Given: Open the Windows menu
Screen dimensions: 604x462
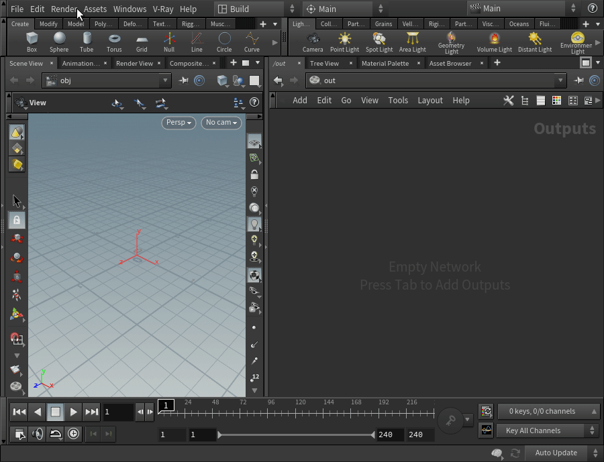Looking at the screenshot, I should [x=130, y=9].
